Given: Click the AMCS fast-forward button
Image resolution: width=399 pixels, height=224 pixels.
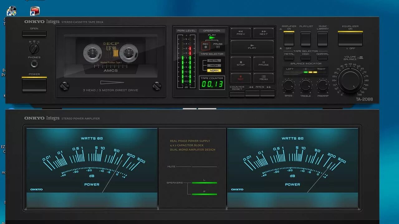Looking at the screenshot, I should (267, 93).
